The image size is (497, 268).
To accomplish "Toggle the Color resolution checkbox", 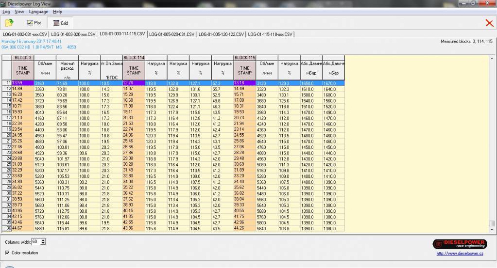I will pyautogui.click(x=7, y=252).
